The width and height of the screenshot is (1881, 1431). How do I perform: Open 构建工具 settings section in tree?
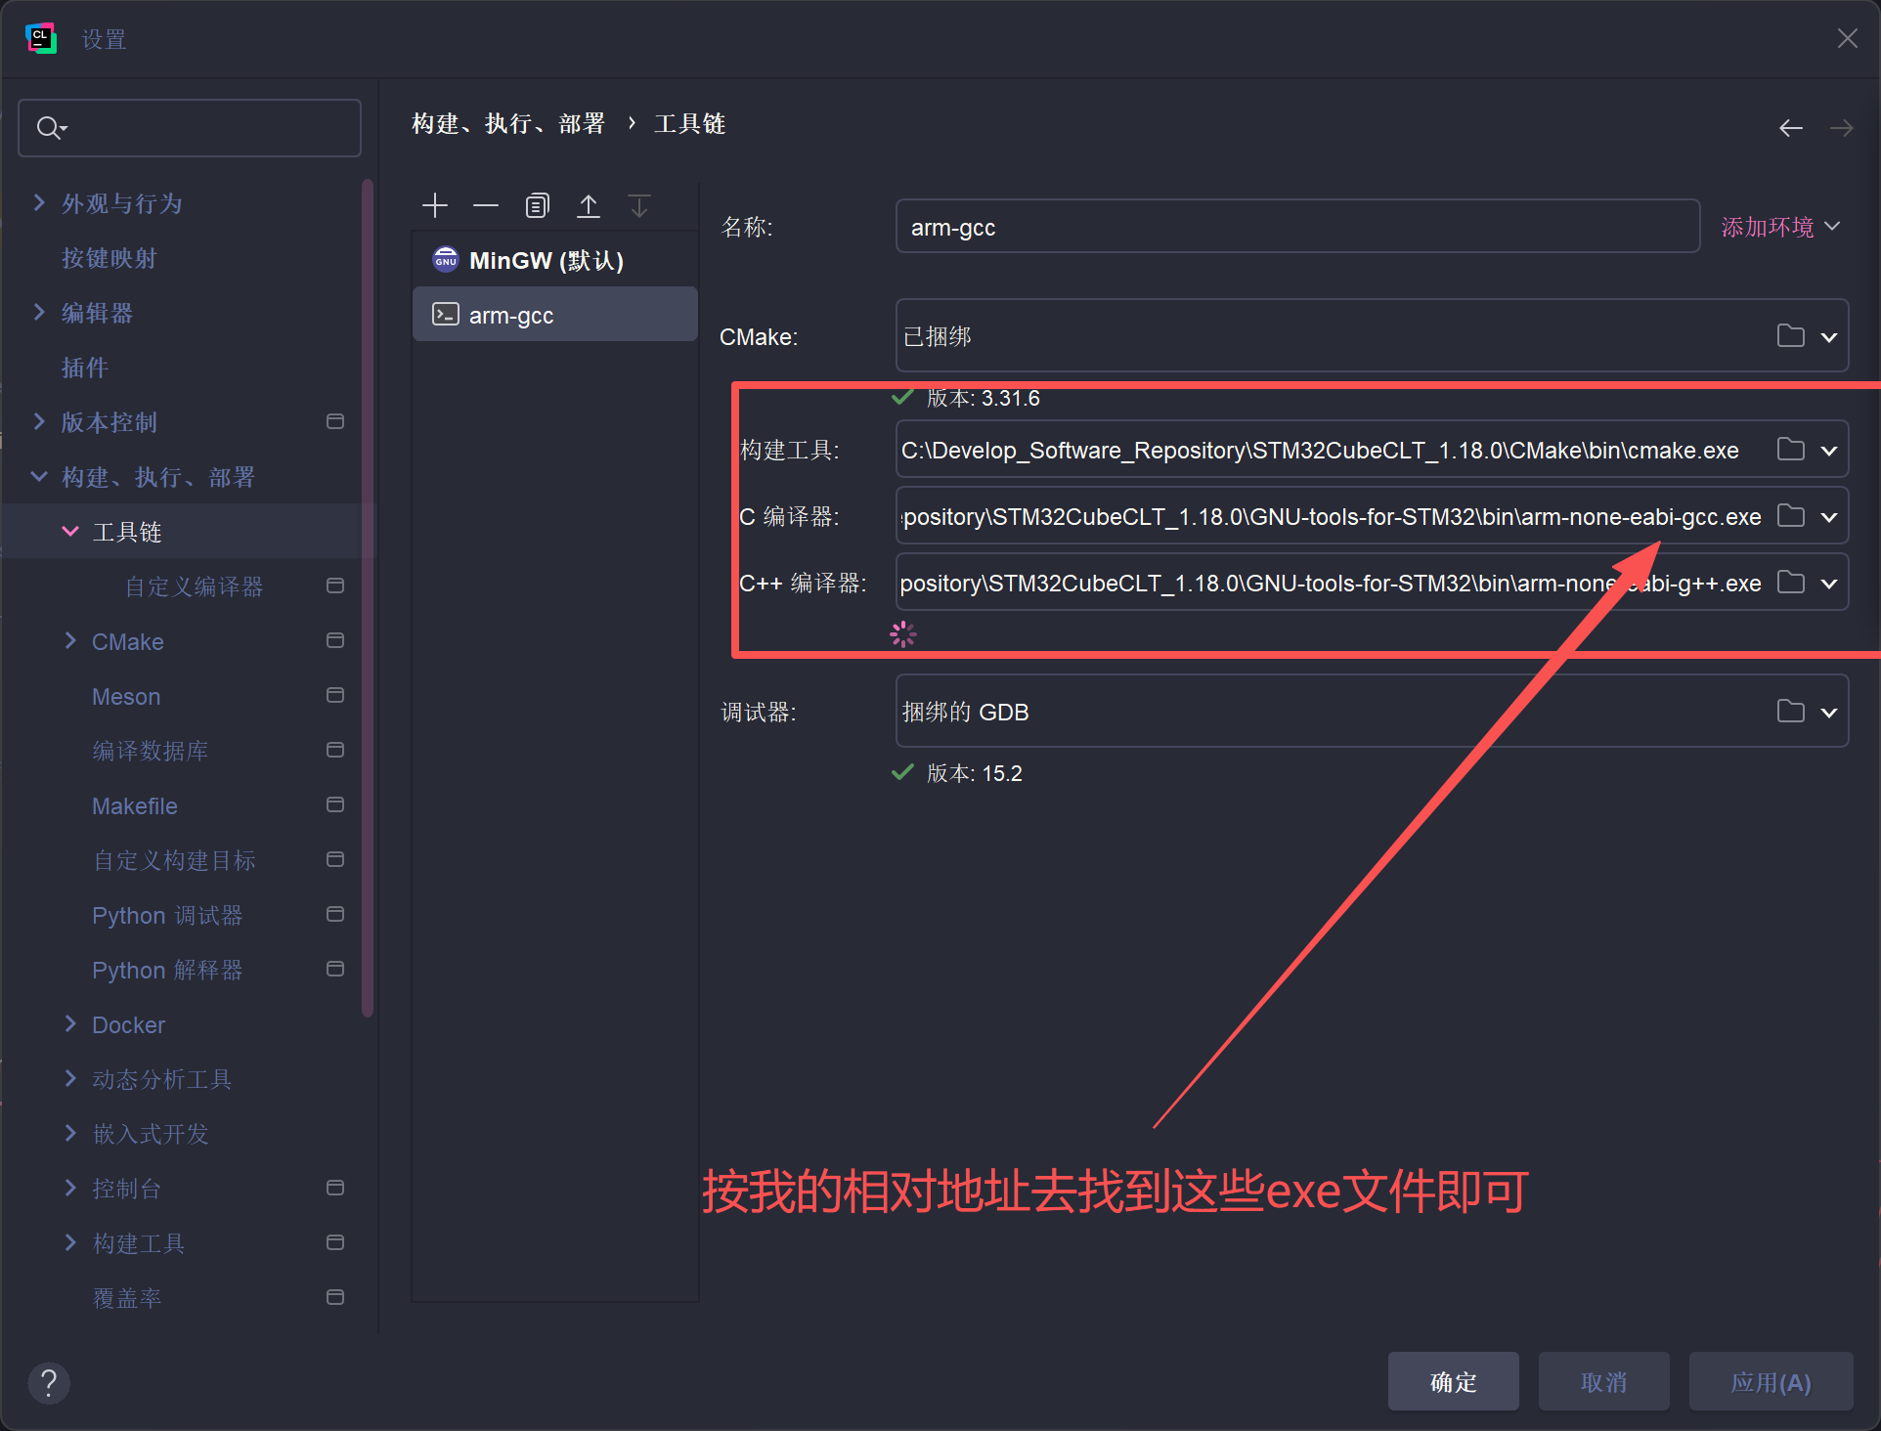click(x=138, y=1243)
